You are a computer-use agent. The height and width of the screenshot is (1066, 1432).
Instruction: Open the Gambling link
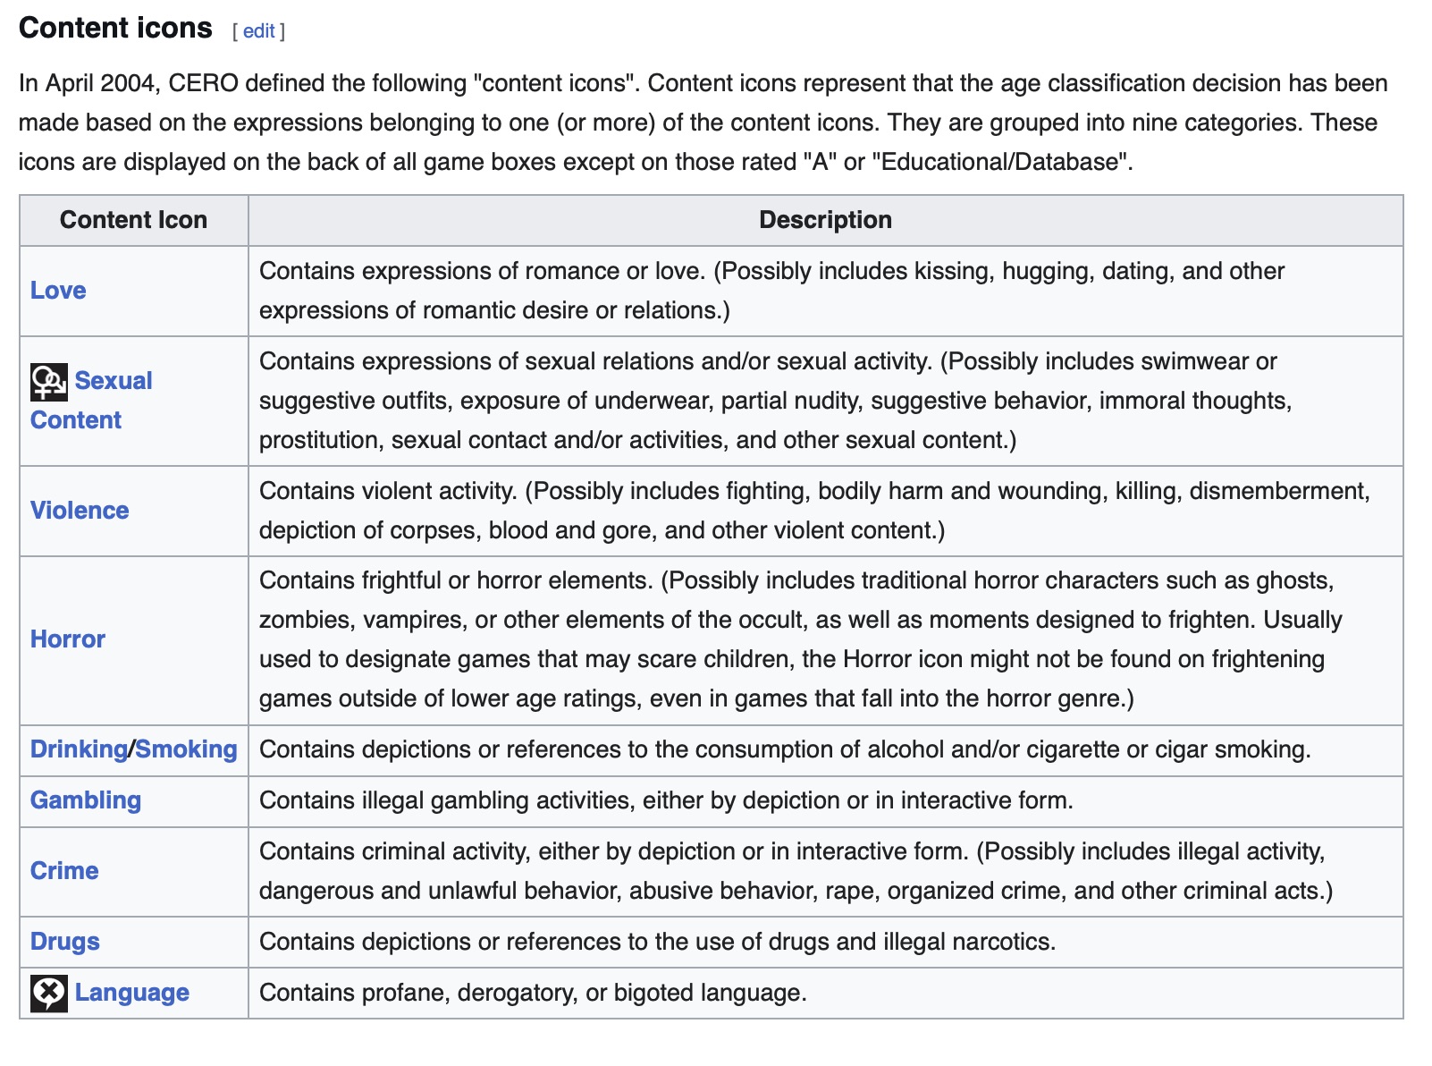coord(86,800)
